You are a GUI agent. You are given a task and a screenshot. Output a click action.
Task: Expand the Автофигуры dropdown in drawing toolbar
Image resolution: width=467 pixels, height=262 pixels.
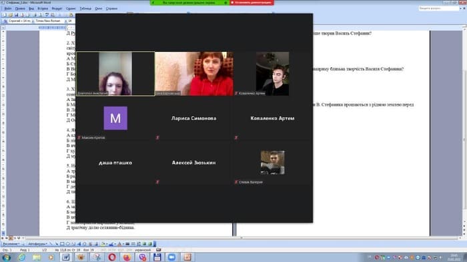click(x=37, y=244)
